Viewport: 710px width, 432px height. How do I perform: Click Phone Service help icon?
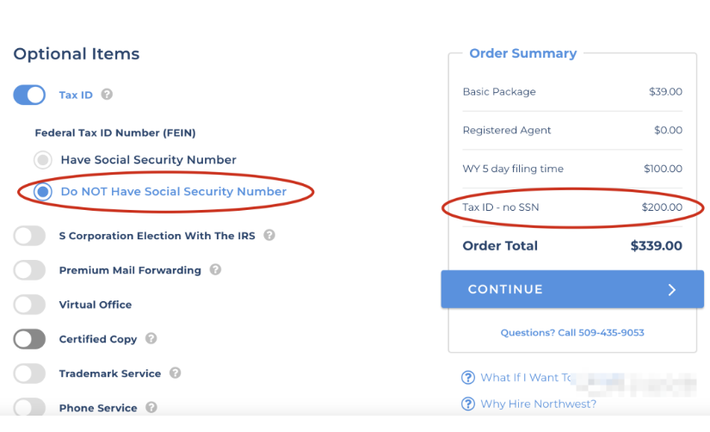151,407
